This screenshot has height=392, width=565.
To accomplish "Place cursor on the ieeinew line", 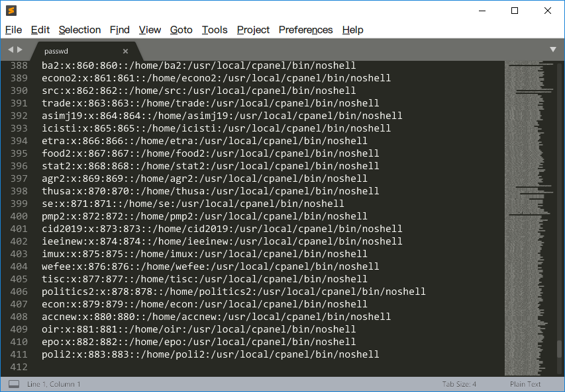I will (x=222, y=241).
